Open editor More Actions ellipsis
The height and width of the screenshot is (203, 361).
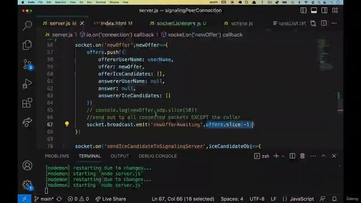tap(334, 23)
